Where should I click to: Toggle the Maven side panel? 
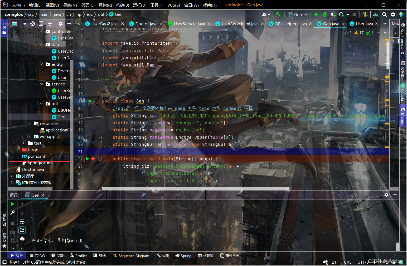tap(403, 116)
